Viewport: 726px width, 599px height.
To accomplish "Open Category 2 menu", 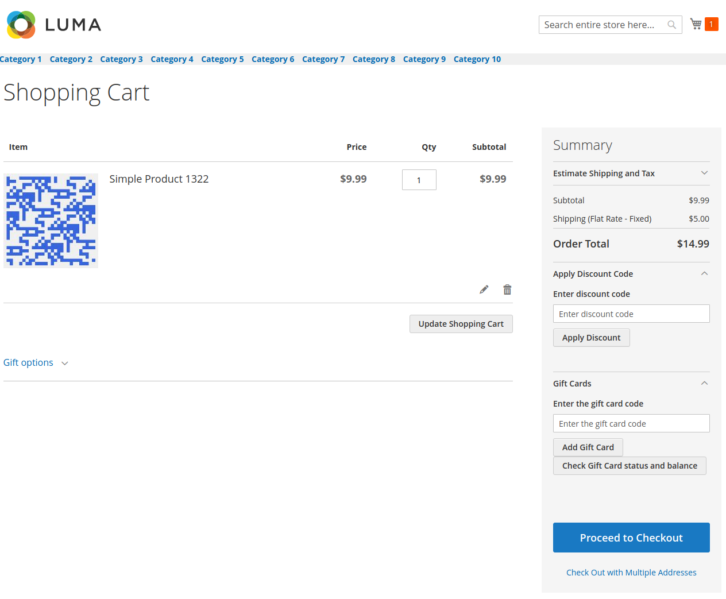I will tap(71, 59).
